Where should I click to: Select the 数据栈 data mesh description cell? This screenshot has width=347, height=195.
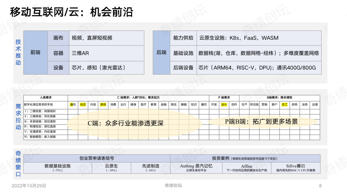(x=259, y=53)
